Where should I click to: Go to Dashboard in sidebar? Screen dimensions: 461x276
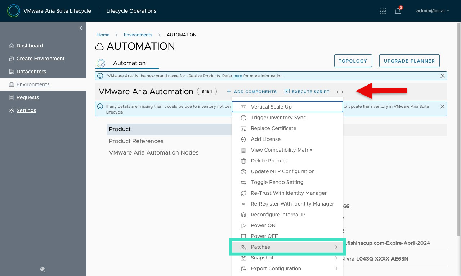coord(30,46)
